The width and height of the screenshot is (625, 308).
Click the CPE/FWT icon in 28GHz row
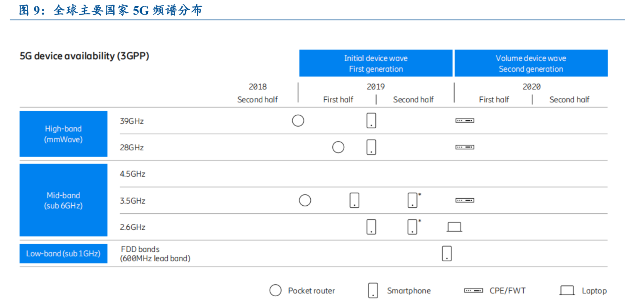click(465, 147)
